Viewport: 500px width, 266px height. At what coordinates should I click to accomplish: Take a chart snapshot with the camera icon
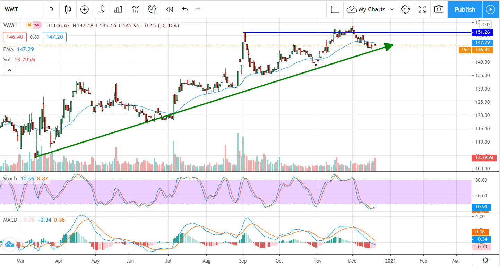pos(439,9)
